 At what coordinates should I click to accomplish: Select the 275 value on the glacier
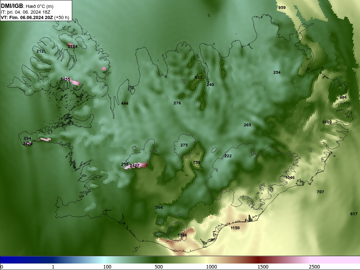[x=184, y=145]
